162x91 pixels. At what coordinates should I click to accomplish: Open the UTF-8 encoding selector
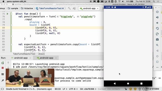coord(73,89)
